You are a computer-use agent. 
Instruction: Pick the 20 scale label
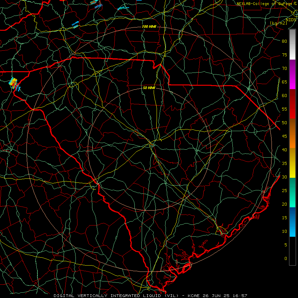pos(284,204)
